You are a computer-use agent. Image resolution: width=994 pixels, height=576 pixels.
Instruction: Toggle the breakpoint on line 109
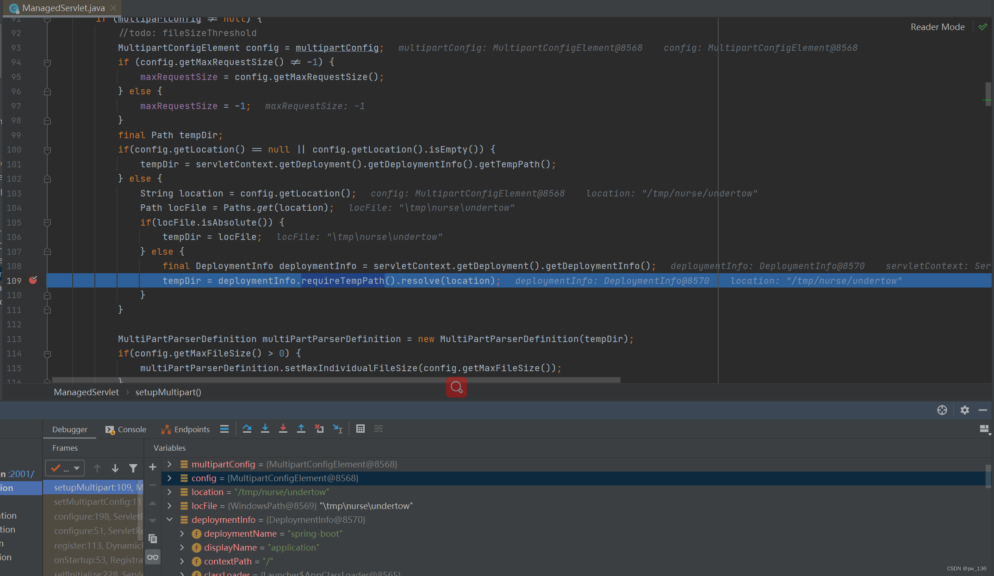point(33,281)
